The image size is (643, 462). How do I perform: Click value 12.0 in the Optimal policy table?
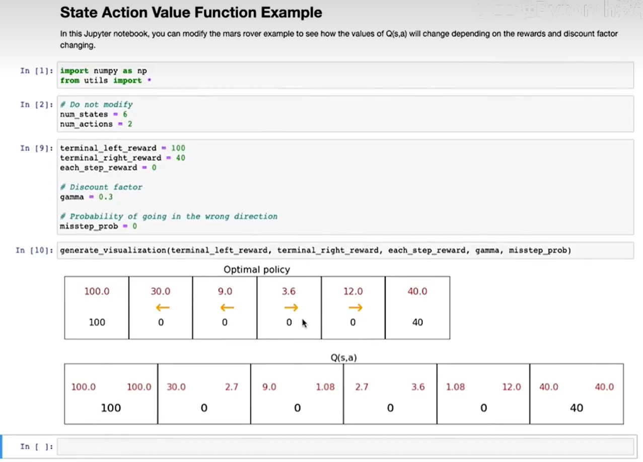click(353, 291)
